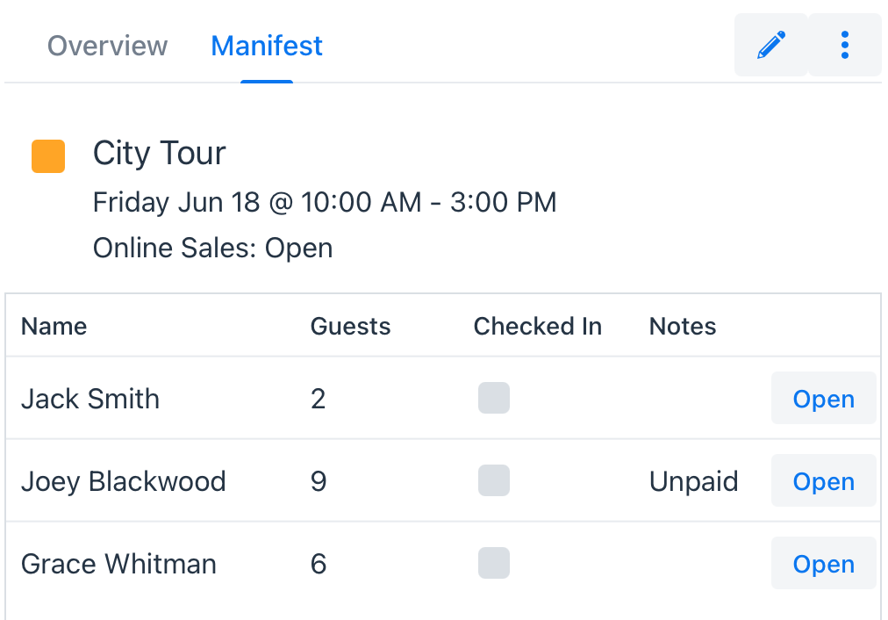Click the pencil edit icon

pos(770,45)
